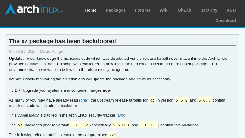Screen dimensions: 245x138
Task: Open the Home navigation item
Action: tap(91, 10)
